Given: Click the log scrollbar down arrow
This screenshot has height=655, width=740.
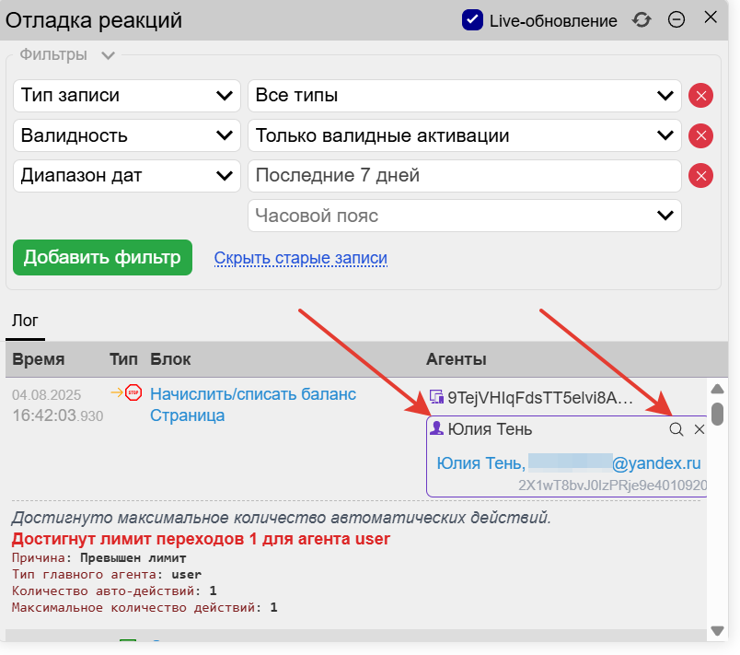Looking at the screenshot, I should (x=717, y=630).
